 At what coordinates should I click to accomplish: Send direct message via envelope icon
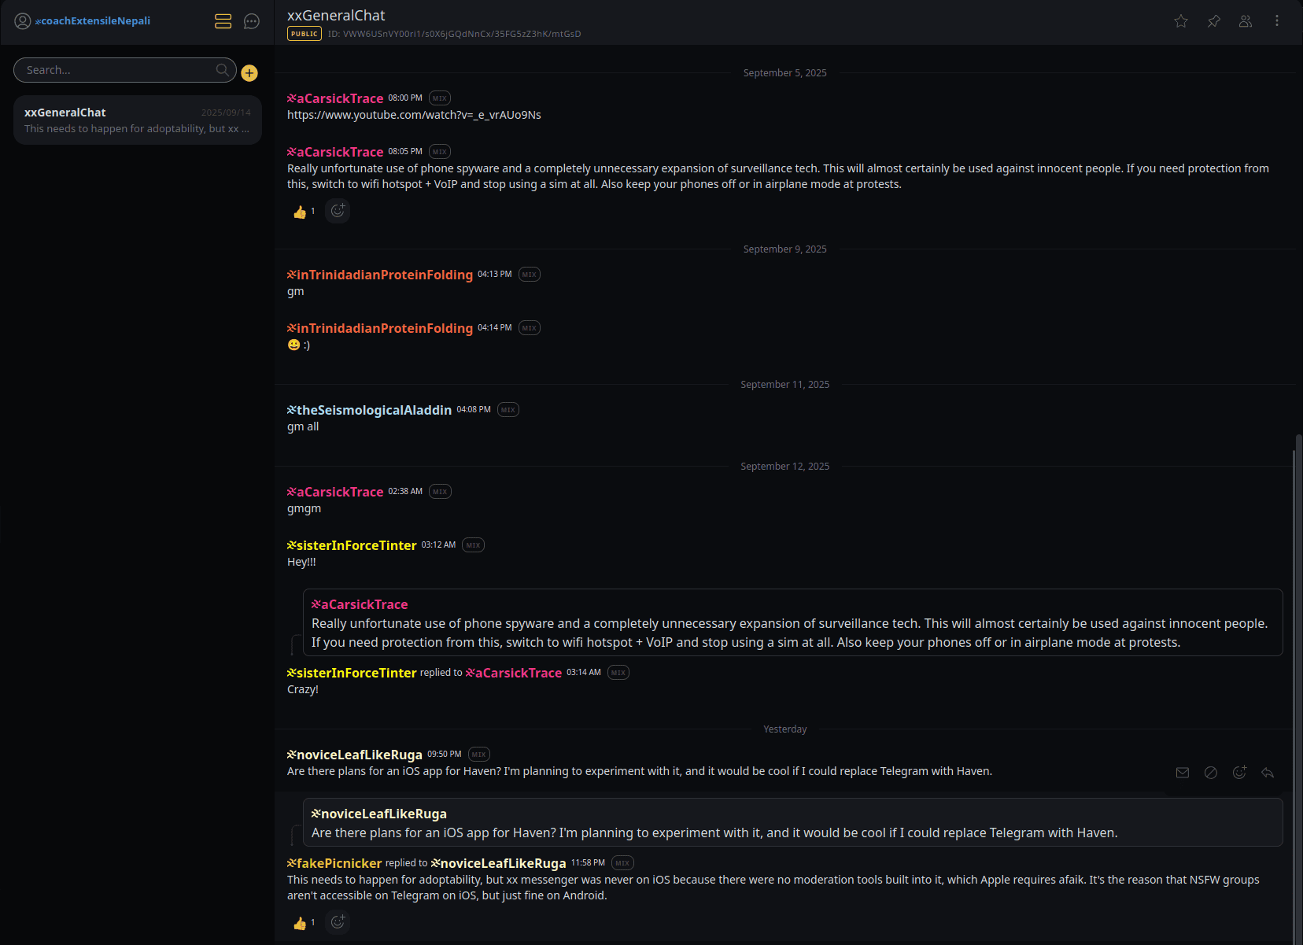pyautogui.click(x=1183, y=773)
